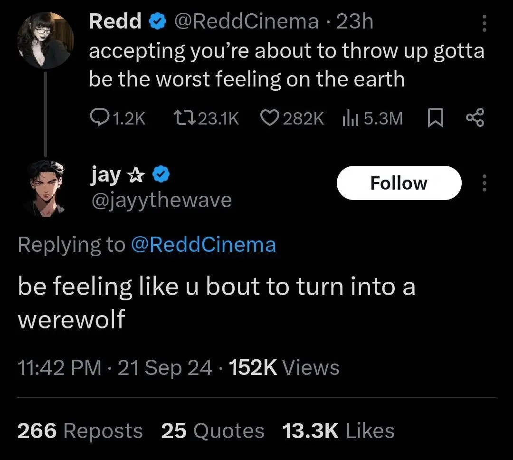Open view analytics icon on Redd's post

[x=350, y=118]
